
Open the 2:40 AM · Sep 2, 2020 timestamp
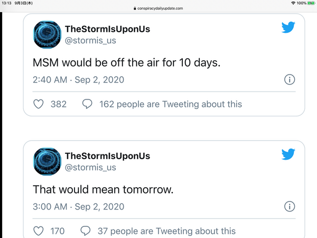pos(78,79)
